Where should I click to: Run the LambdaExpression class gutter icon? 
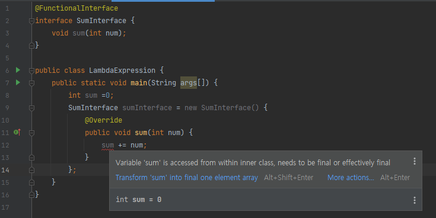tap(18, 70)
